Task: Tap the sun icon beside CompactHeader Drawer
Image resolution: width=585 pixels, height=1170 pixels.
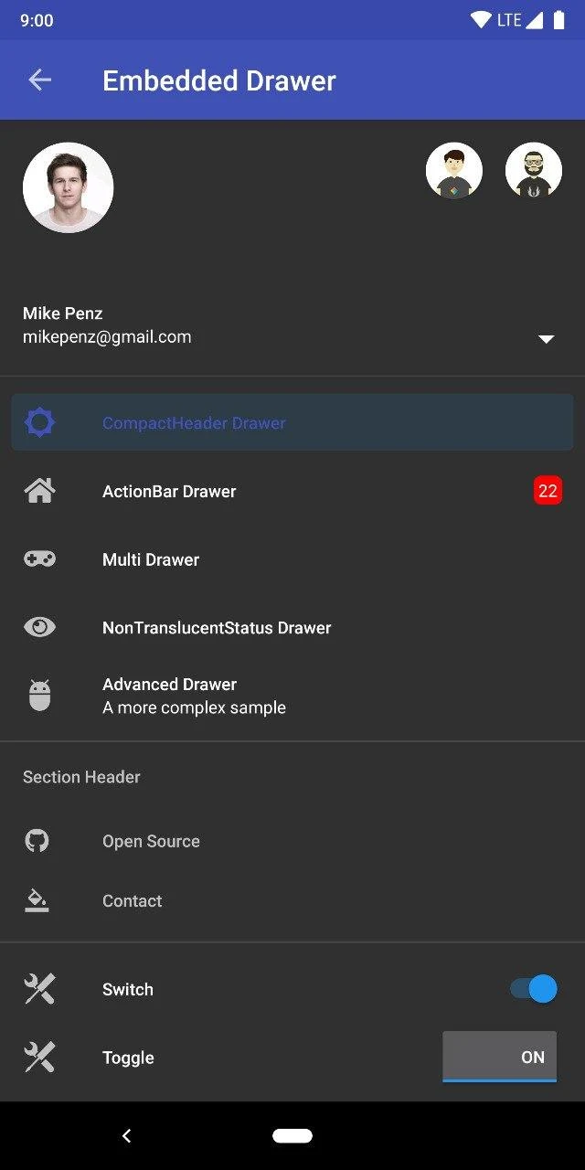Action: pos(39,422)
